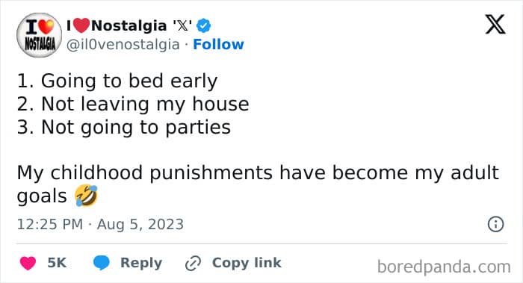Image resolution: width=523 pixels, height=283 pixels.
Task: Open the 12:25 PM Aug 5, 2023 timestamp
Action: pos(100,224)
